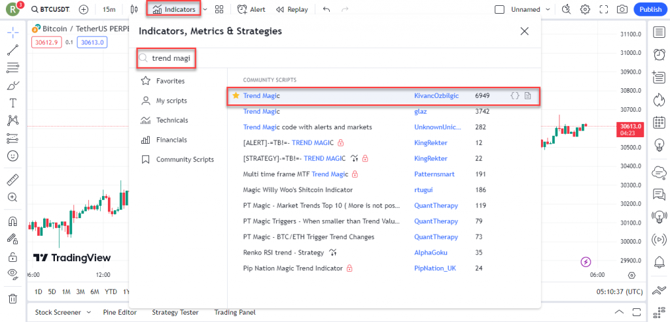Open the candle chart type selector

point(134,9)
